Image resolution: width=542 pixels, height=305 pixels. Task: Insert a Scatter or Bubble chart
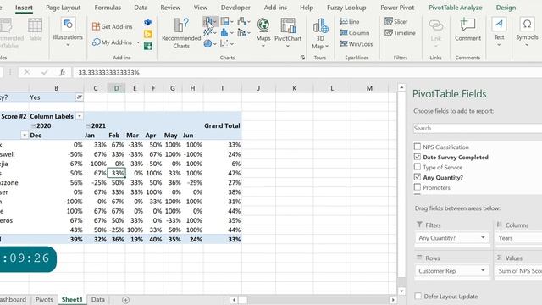click(x=227, y=43)
